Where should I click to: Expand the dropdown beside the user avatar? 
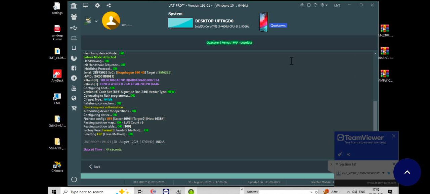96,21
